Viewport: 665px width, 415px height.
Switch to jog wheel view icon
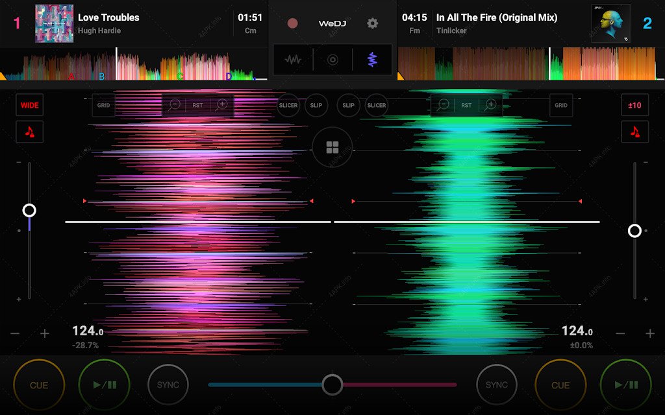[x=333, y=60]
